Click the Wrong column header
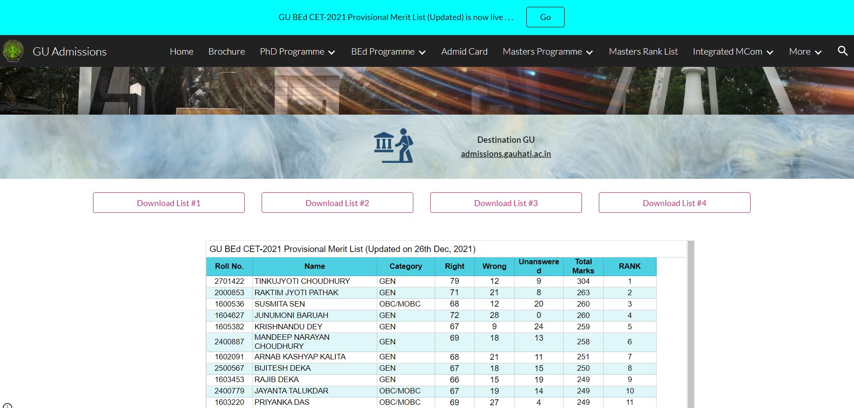Image resolution: width=854 pixels, height=408 pixels. tap(494, 266)
